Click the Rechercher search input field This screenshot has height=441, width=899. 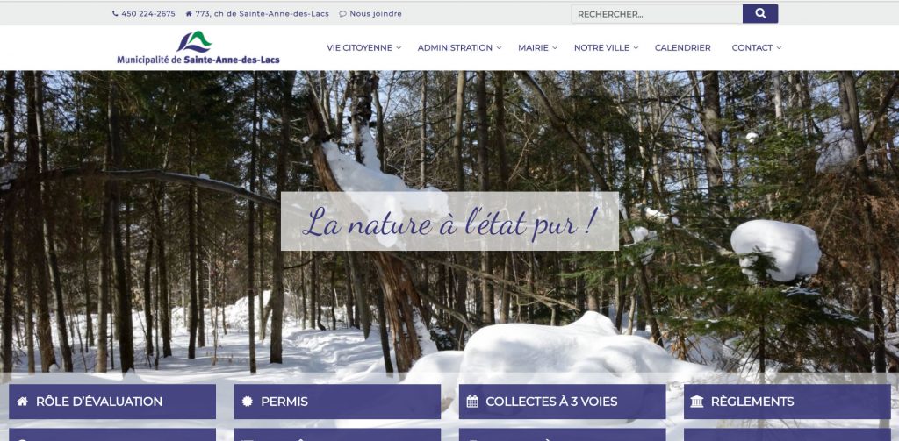click(x=657, y=14)
